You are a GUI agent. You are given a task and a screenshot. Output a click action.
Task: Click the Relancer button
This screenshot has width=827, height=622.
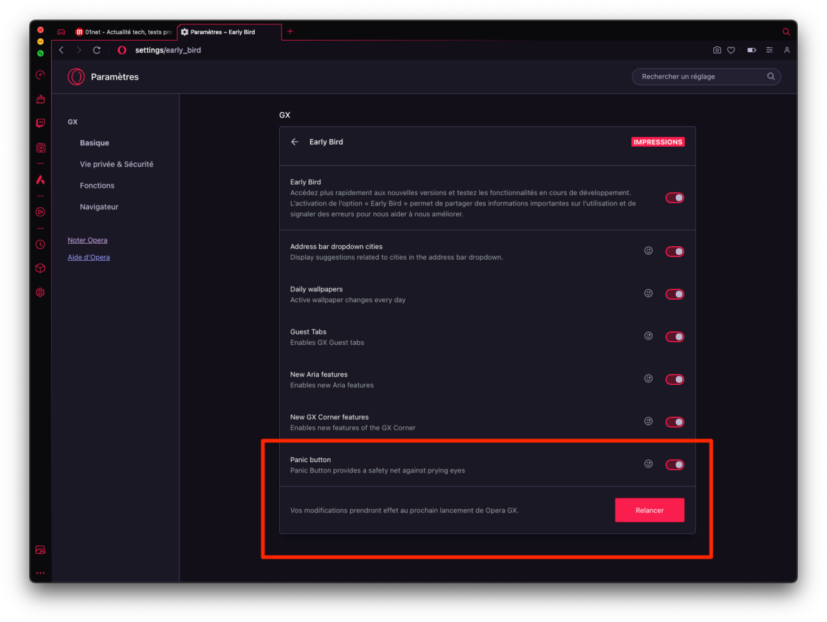tap(649, 510)
